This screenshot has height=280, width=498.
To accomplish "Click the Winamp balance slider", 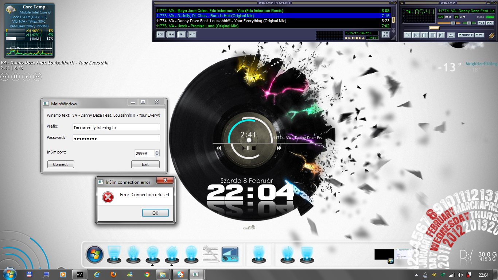I will click(469, 23).
